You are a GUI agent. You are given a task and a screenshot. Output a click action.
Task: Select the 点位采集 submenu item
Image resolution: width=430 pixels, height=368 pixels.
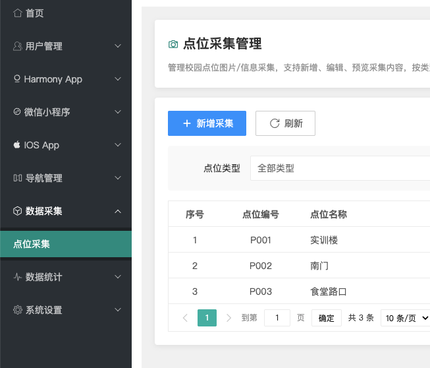click(x=66, y=244)
